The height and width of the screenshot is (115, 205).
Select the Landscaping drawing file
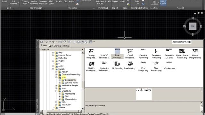(130, 65)
